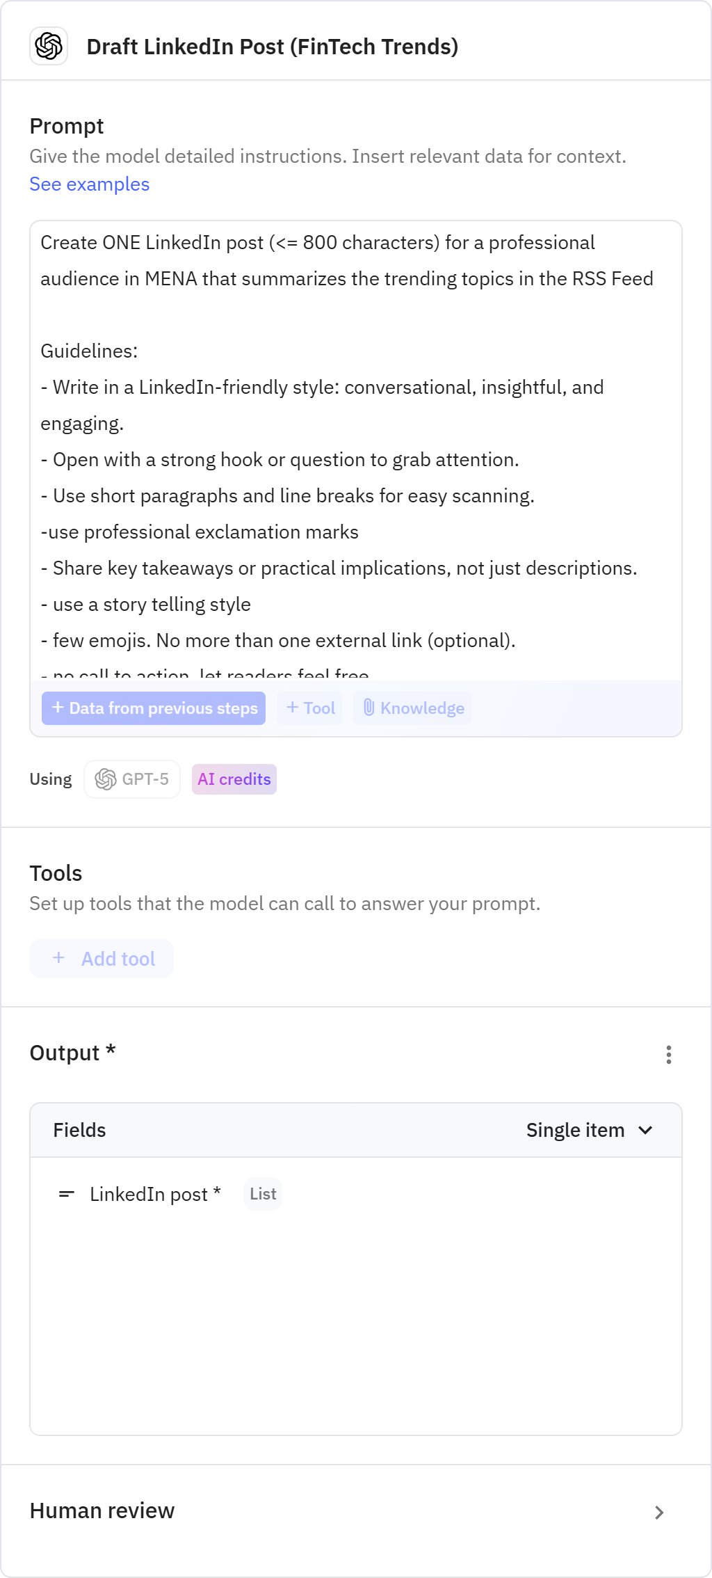Viewport: 712px width, 1578px height.
Task: Click the plus icon on Data from previous steps
Action: [x=58, y=708]
